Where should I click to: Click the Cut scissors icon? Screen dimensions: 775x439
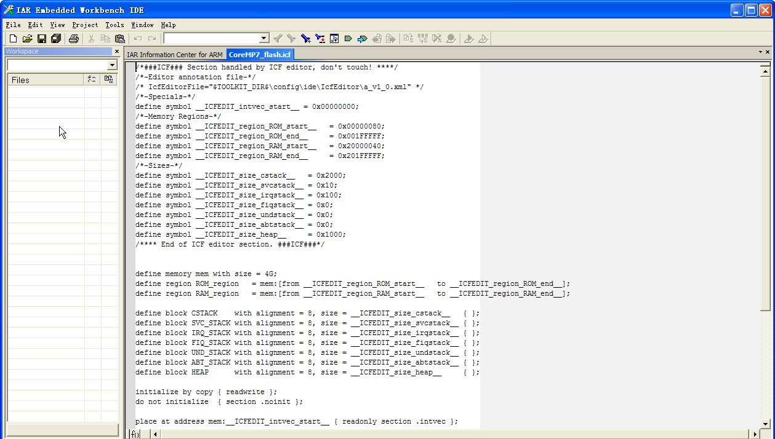coord(91,39)
